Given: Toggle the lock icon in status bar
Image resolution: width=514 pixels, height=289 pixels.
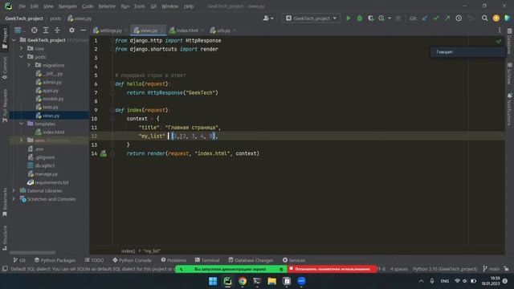Looking at the screenshot, I should click(507, 269).
